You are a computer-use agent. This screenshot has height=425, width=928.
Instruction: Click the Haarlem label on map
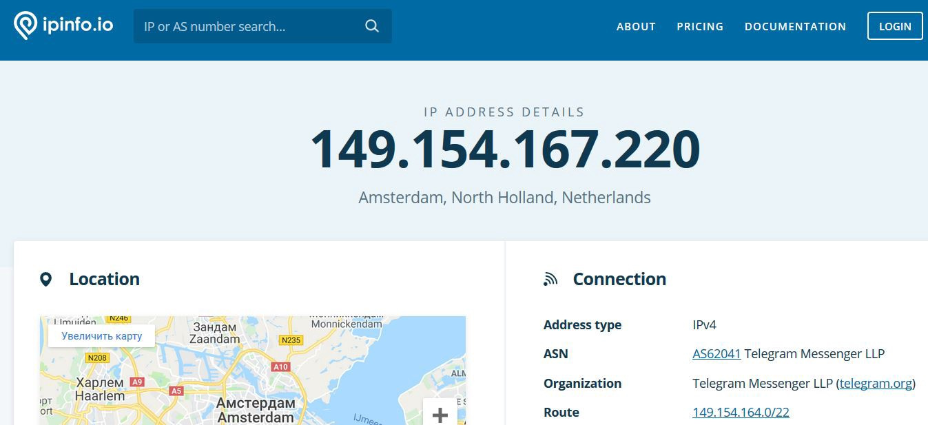[100, 389]
